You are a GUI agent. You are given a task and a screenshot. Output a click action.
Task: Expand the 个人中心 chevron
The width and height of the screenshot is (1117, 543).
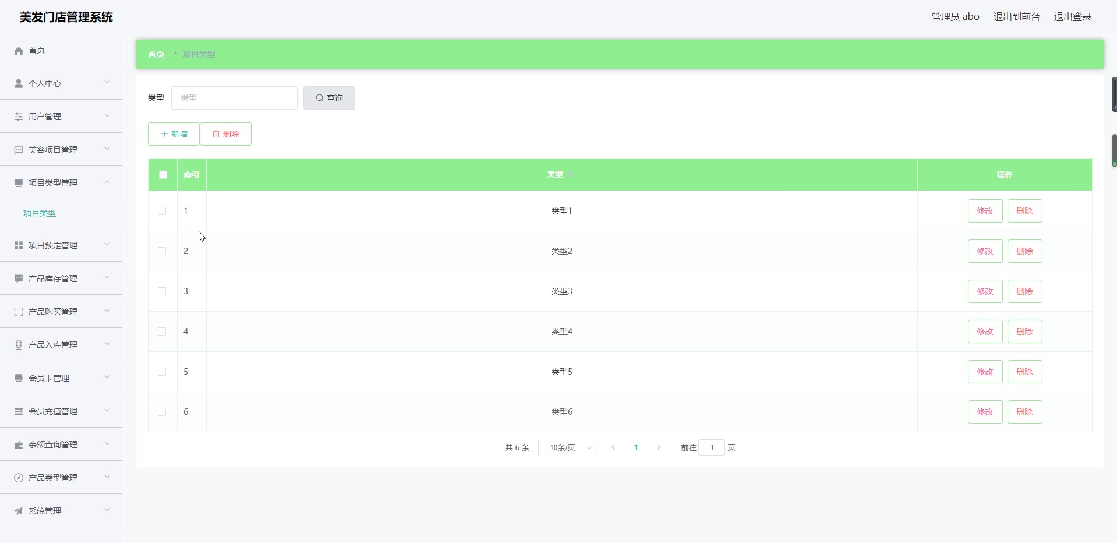[107, 82]
